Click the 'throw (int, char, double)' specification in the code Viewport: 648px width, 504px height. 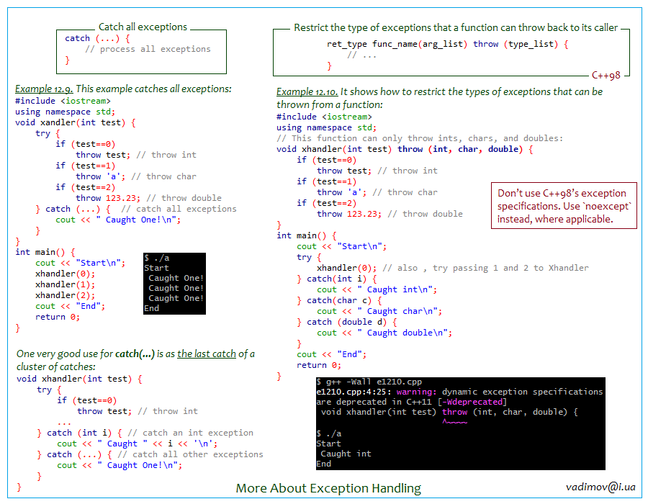(460, 149)
